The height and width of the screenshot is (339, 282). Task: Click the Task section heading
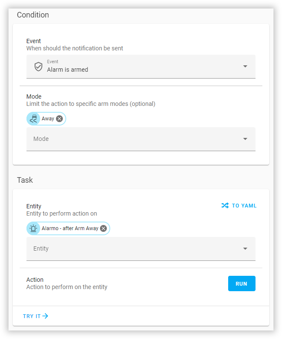pos(25,180)
